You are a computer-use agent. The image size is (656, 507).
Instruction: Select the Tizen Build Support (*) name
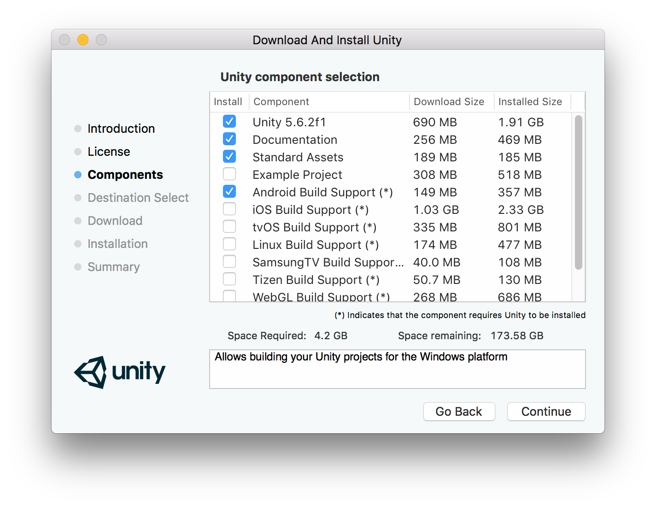pos(316,280)
